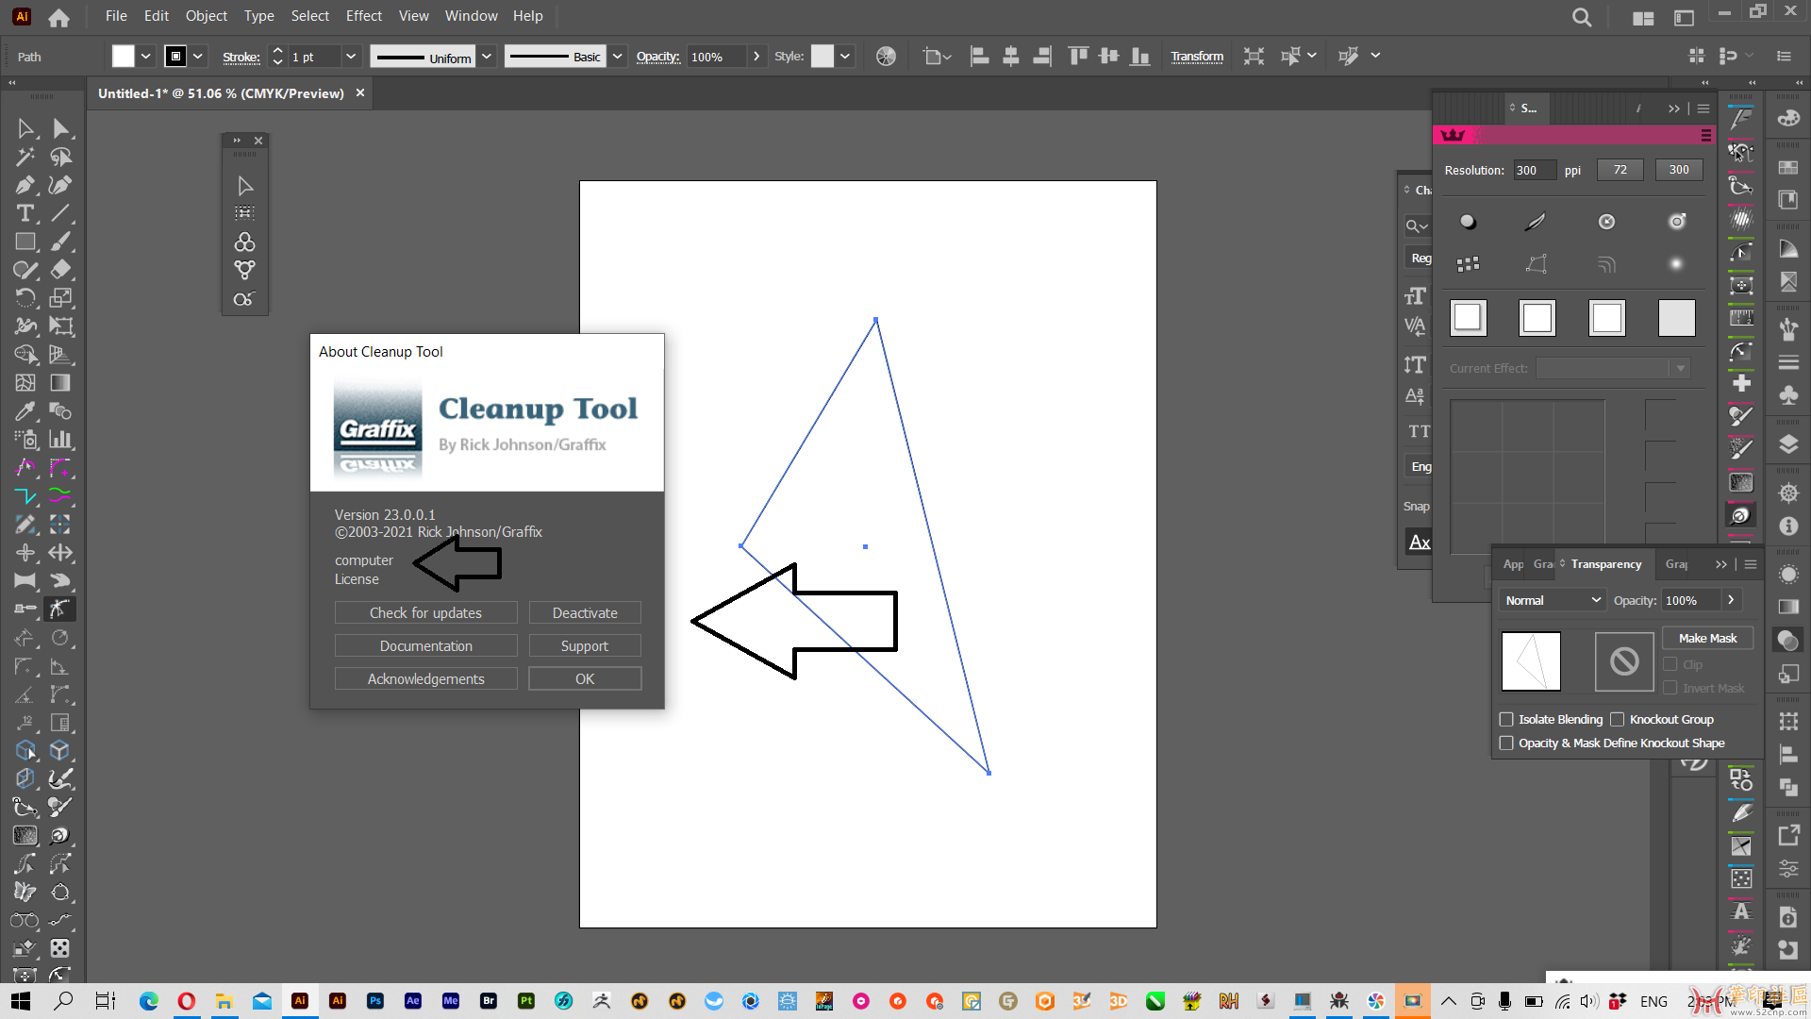Viewport: 1811px width, 1019px height.
Task: Select the Type tool
Action: (25, 213)
